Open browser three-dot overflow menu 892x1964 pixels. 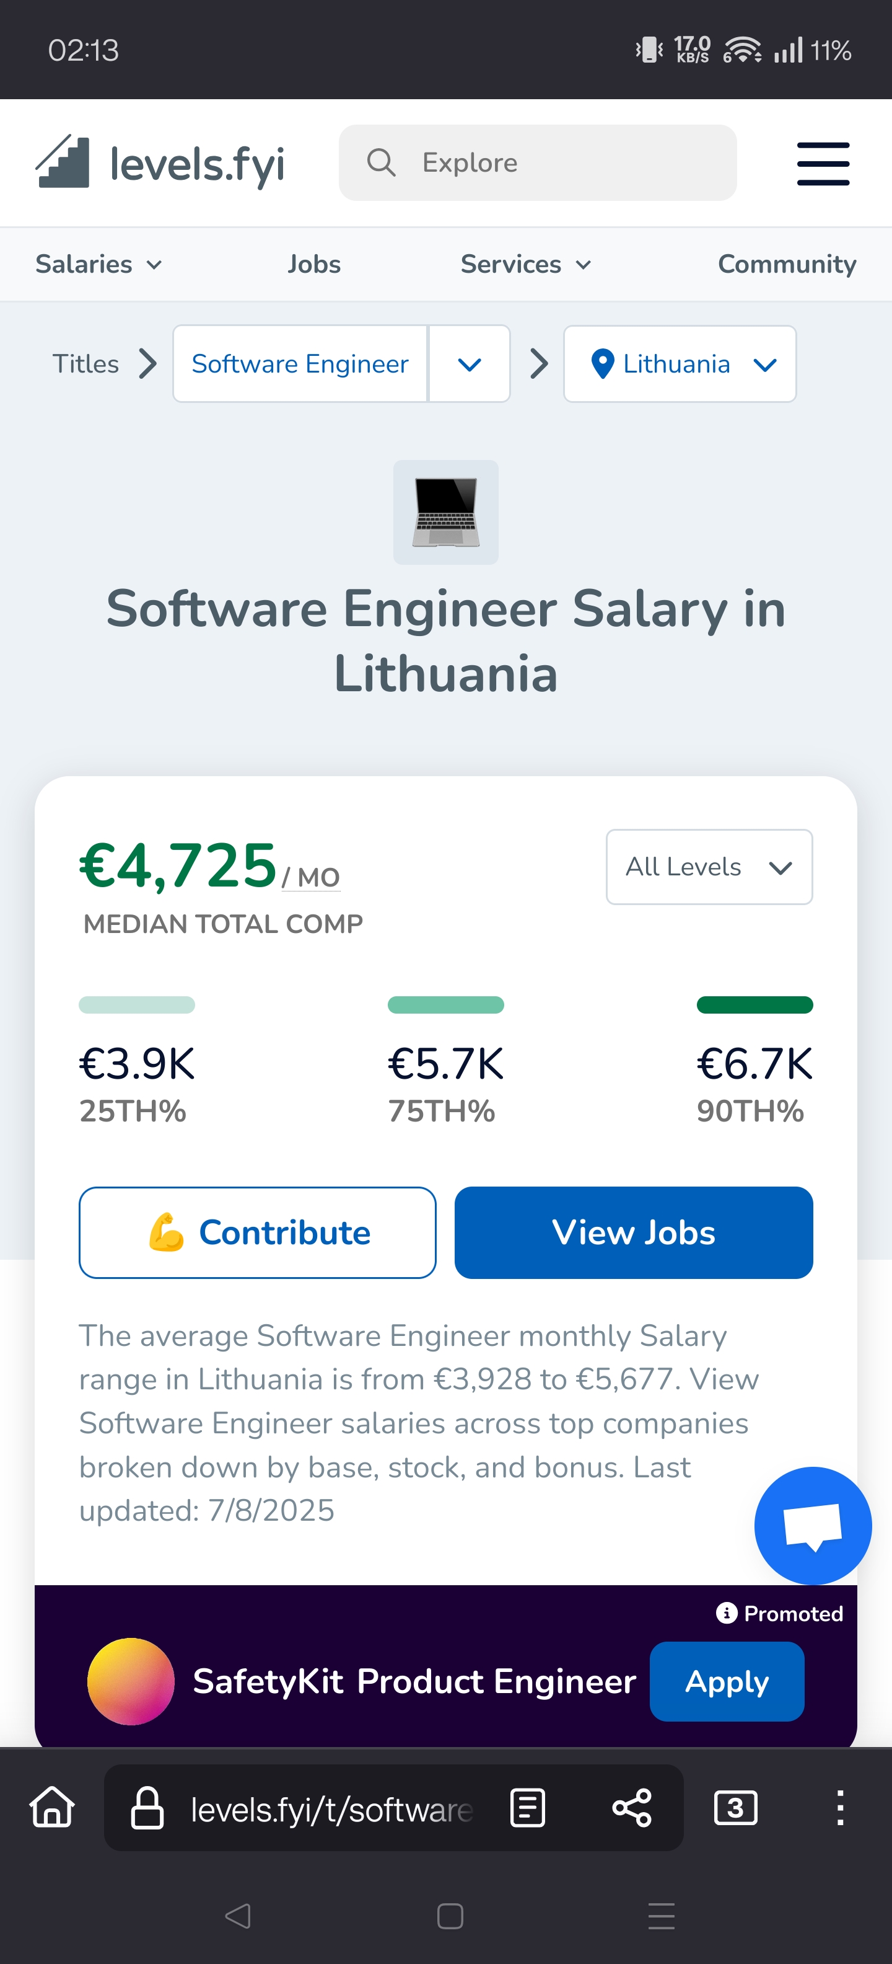839,1808
